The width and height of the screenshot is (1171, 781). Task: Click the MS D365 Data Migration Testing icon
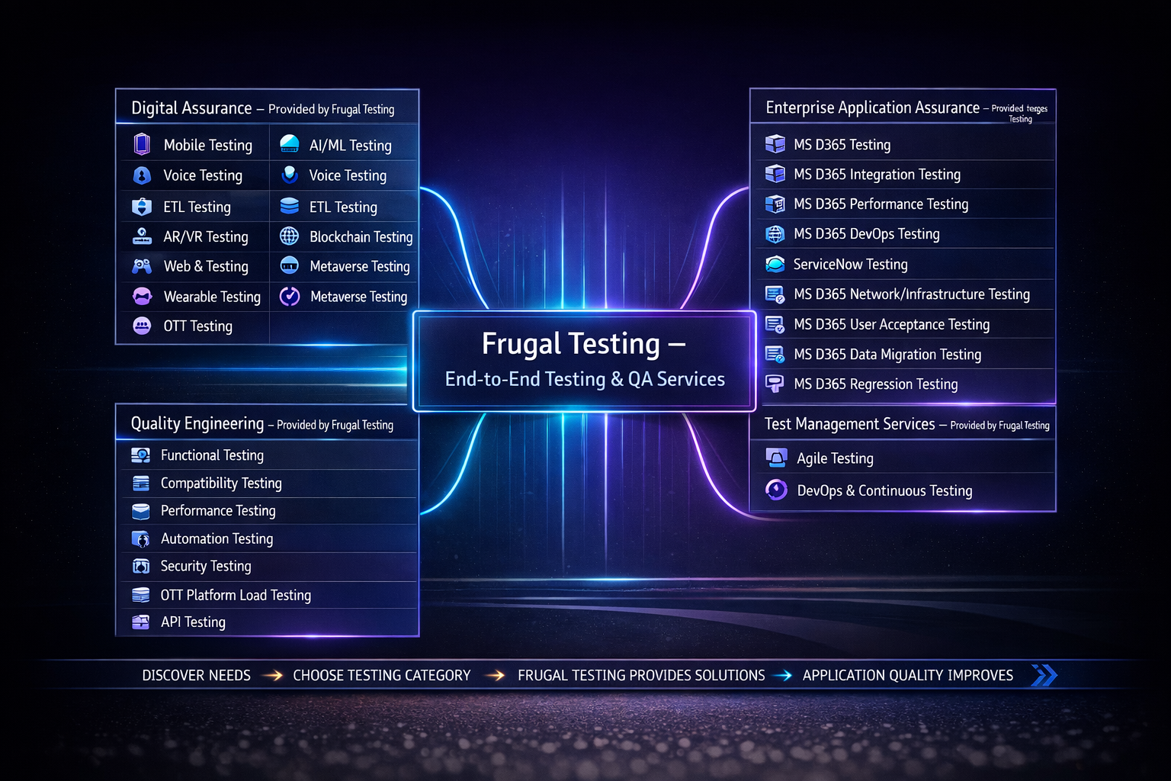point(775,354)
